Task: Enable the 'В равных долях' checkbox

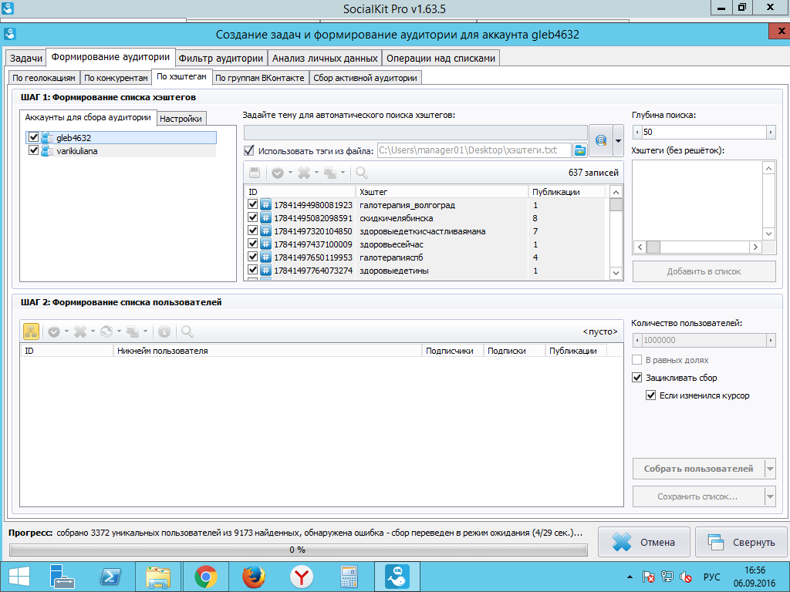Action: click(x=636, y=360)
